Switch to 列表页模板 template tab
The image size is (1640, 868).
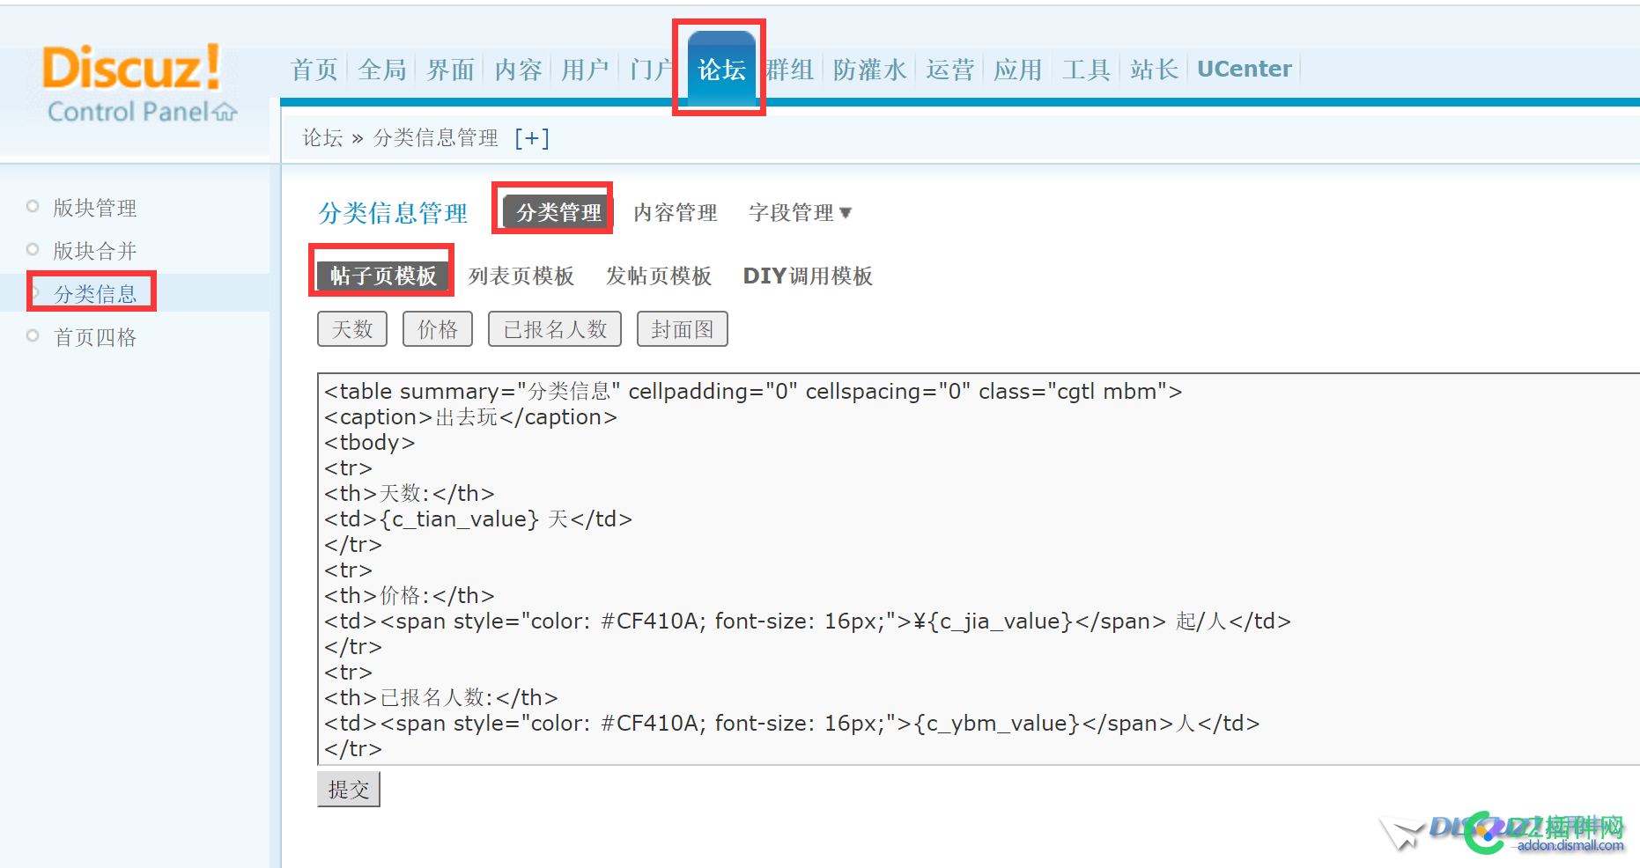tap(521, 276)
